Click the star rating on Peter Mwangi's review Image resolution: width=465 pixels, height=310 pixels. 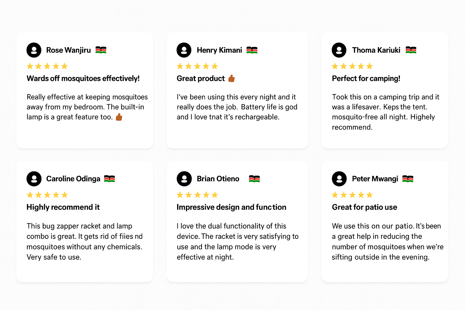coord(352,195)
